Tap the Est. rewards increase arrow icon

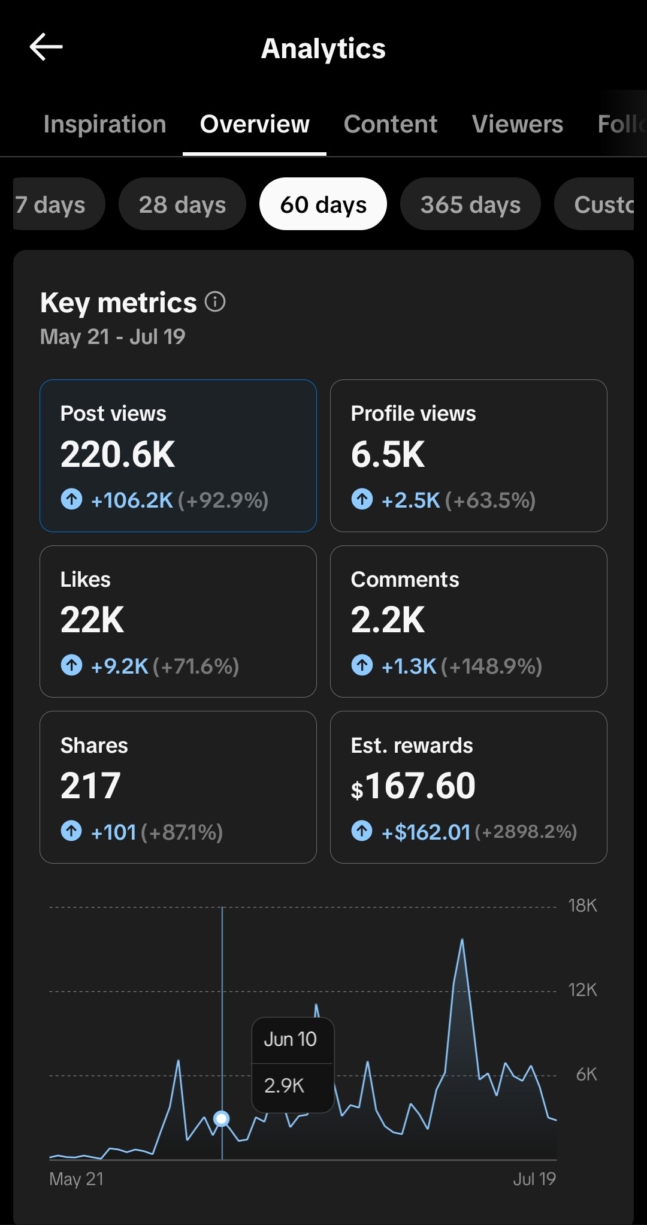tap(362, 831)
